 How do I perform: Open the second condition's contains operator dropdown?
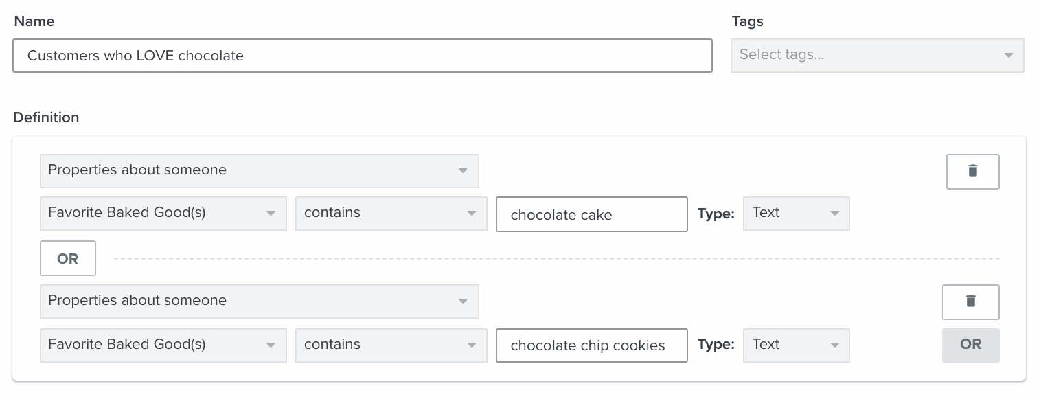pyautogui.click(x=391, y=345)
